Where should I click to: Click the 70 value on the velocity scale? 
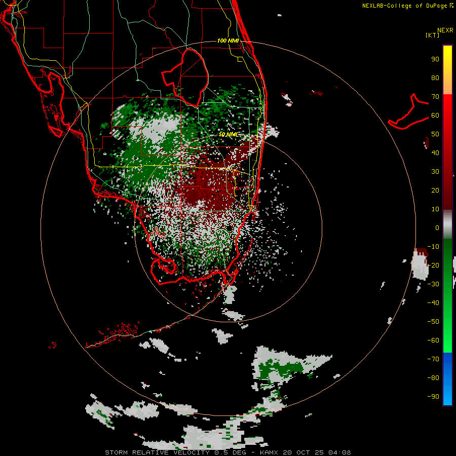tap(435, 97)
